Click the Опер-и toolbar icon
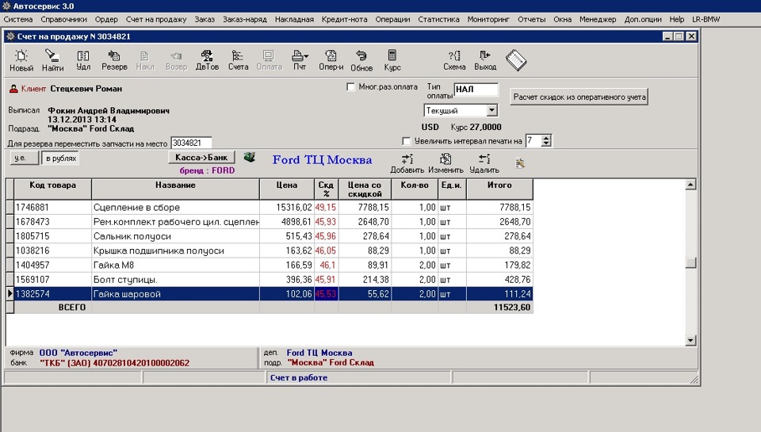Screen dimensions: 761x432 331,61
